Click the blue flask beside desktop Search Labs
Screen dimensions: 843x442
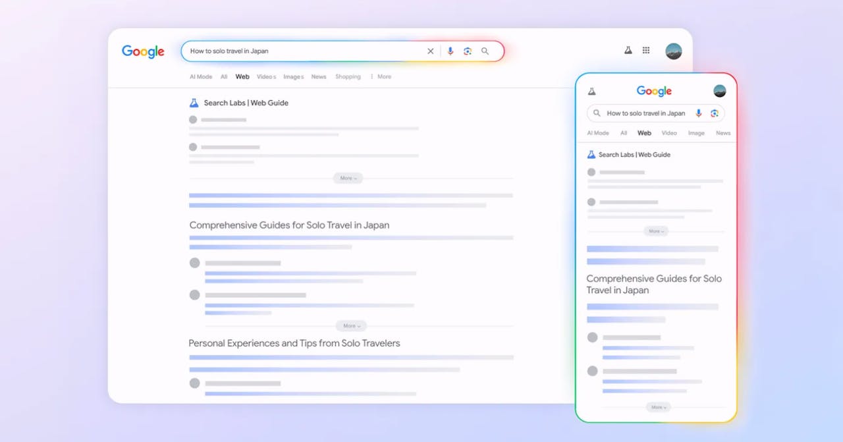(x=194, y=103)
